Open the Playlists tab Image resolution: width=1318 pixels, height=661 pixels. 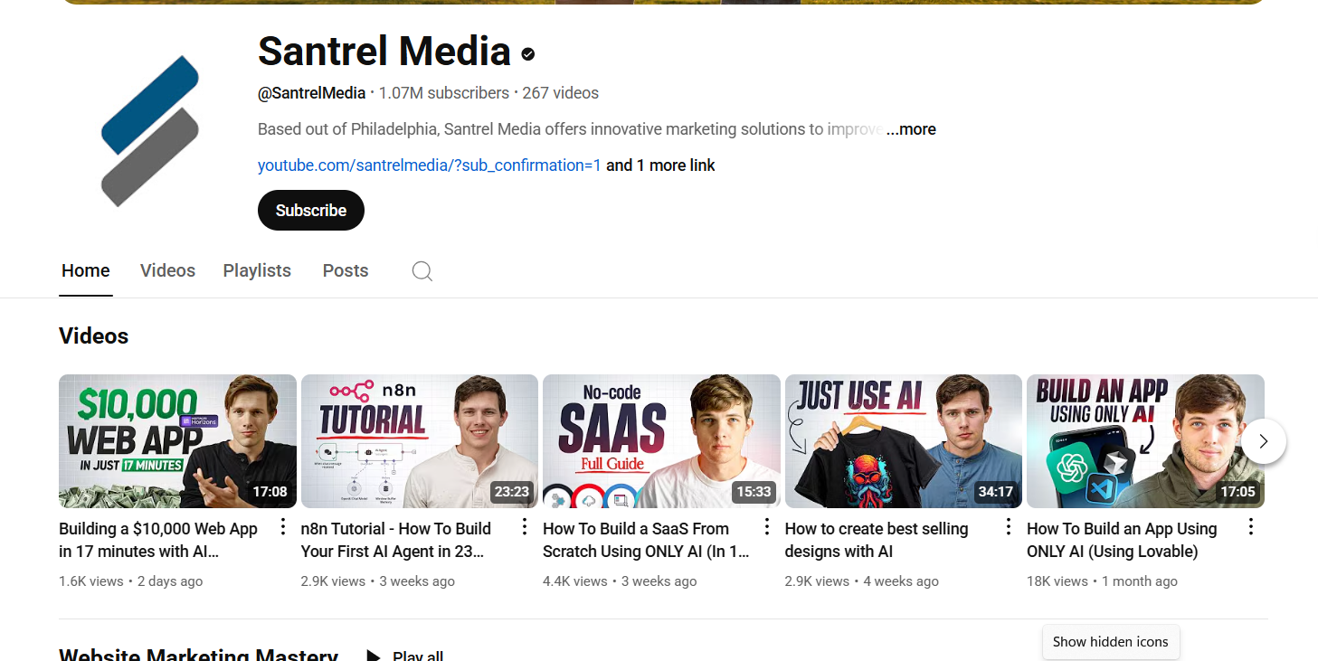(257, 270)
